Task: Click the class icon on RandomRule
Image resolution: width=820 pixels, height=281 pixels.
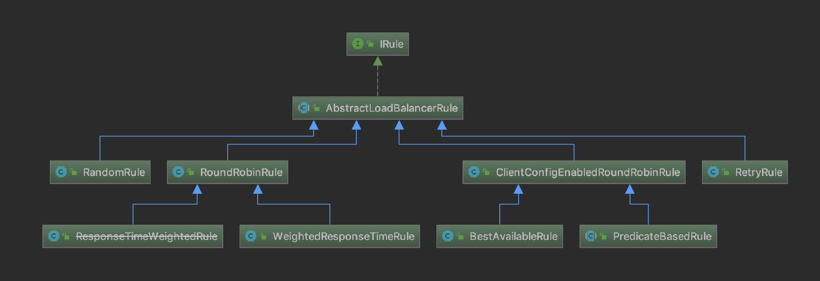Action: pos(61,172)
